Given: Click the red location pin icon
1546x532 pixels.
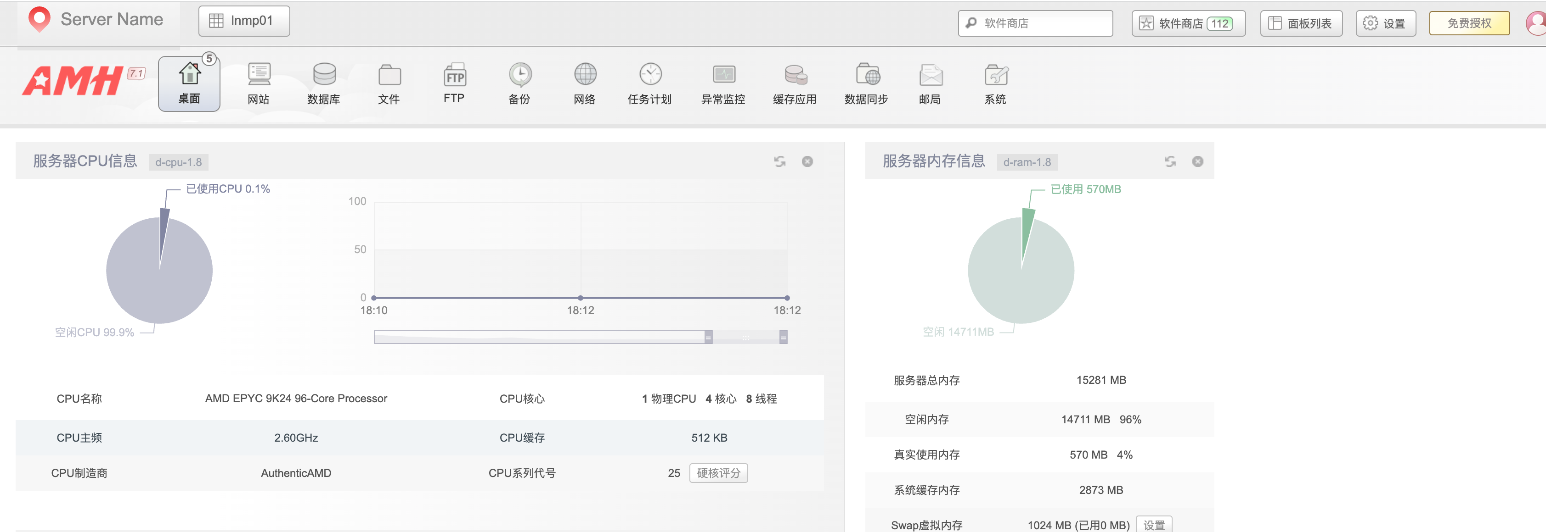Looking at the screenshot, I should pos(39,19).
